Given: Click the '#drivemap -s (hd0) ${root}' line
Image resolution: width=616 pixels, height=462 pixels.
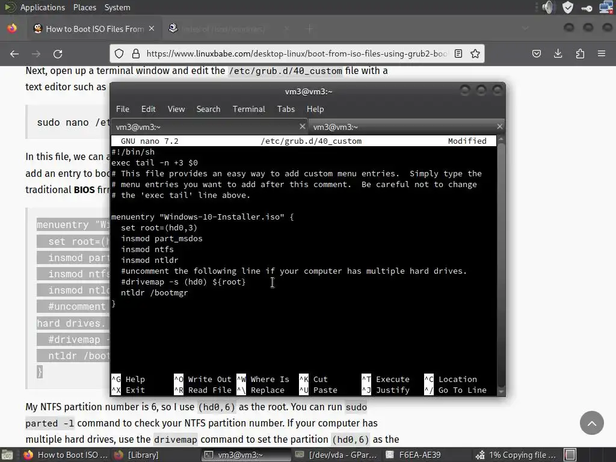Looking at the screenshot, I should click(x=183, y=282).
